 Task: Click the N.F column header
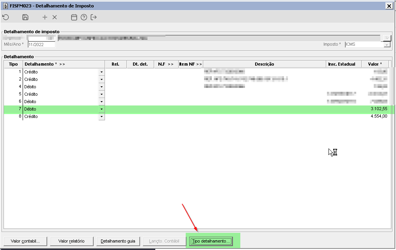166,64
